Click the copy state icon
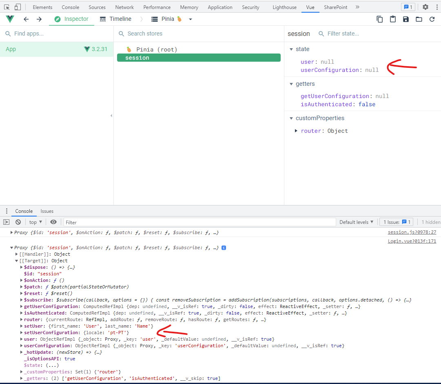The width and height of the screenshot is (441, 384). click(380, 19)
